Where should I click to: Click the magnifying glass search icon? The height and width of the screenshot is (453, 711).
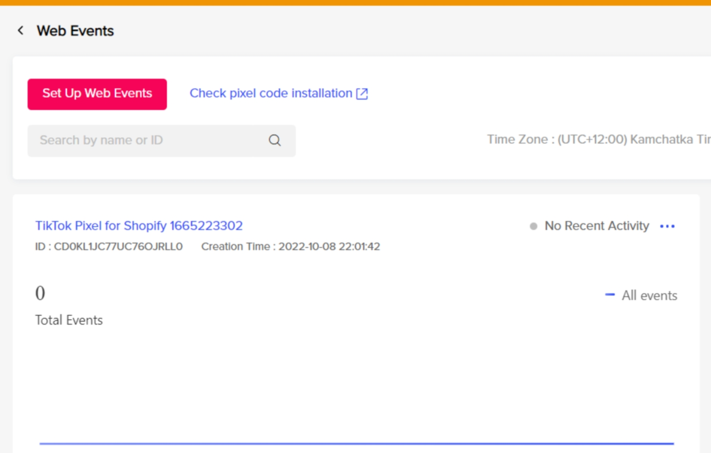tap(275, 141)
